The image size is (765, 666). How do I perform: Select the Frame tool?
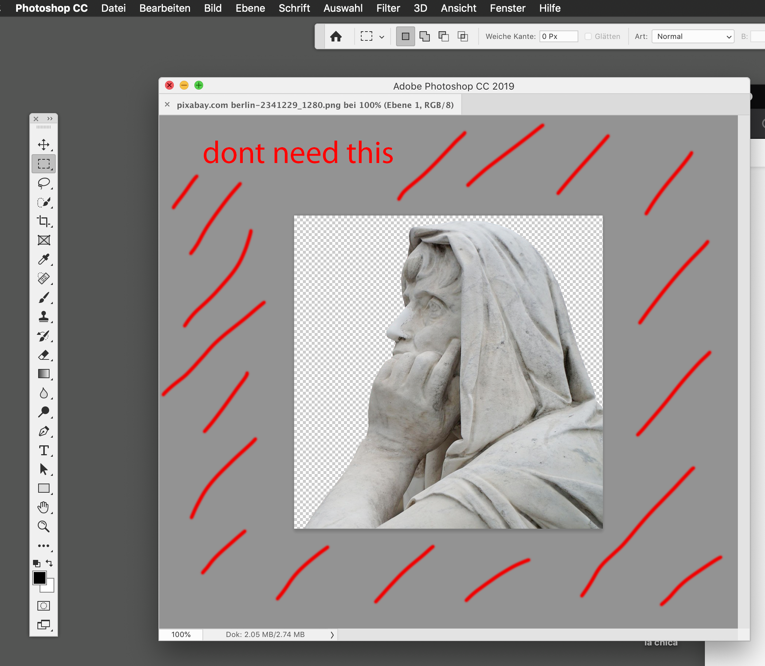click(x=43, y=240)
